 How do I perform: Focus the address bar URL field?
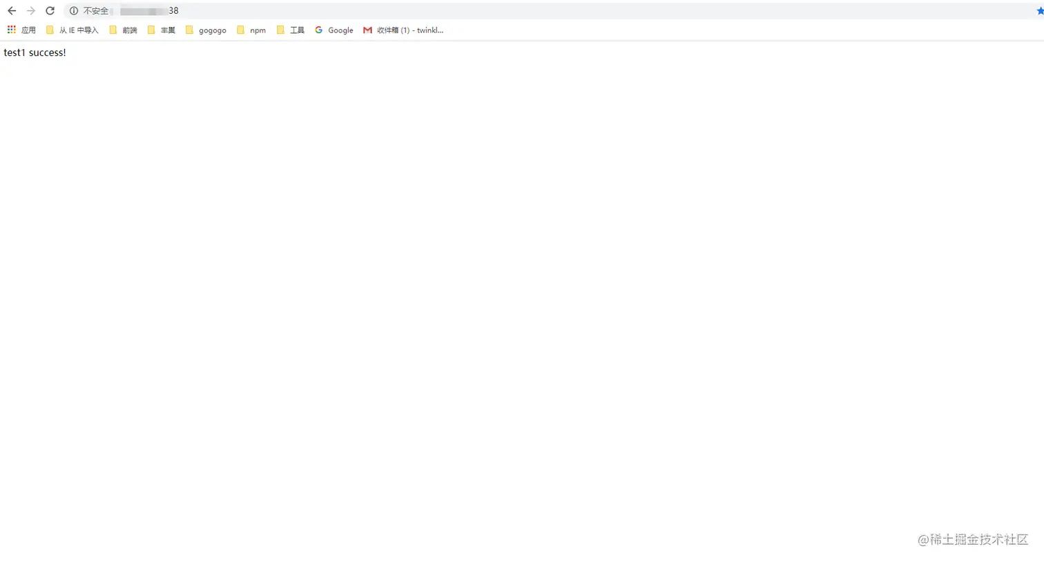click(552, 11)
